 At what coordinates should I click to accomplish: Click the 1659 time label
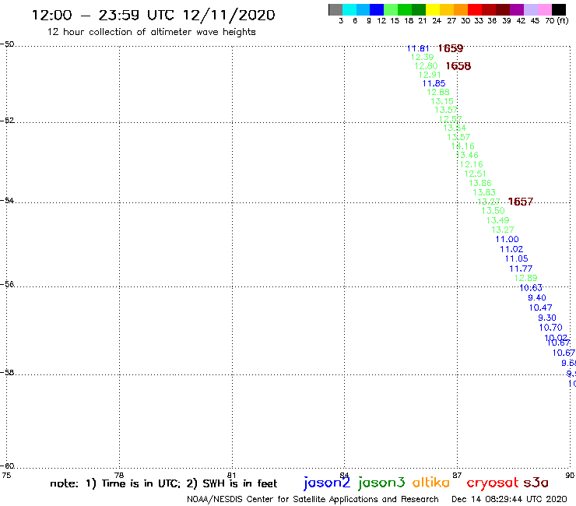451,48
